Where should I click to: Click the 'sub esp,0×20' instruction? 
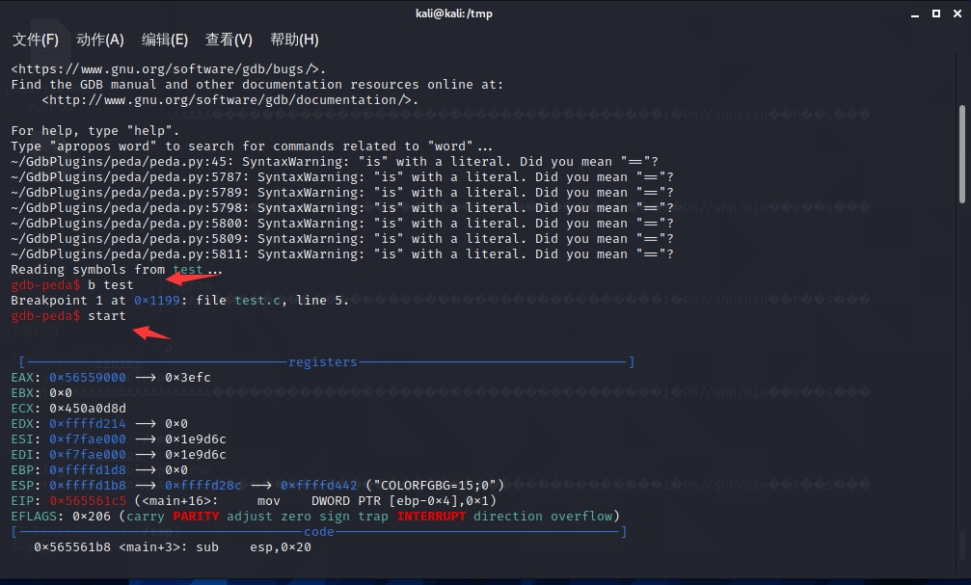point(254,547)
